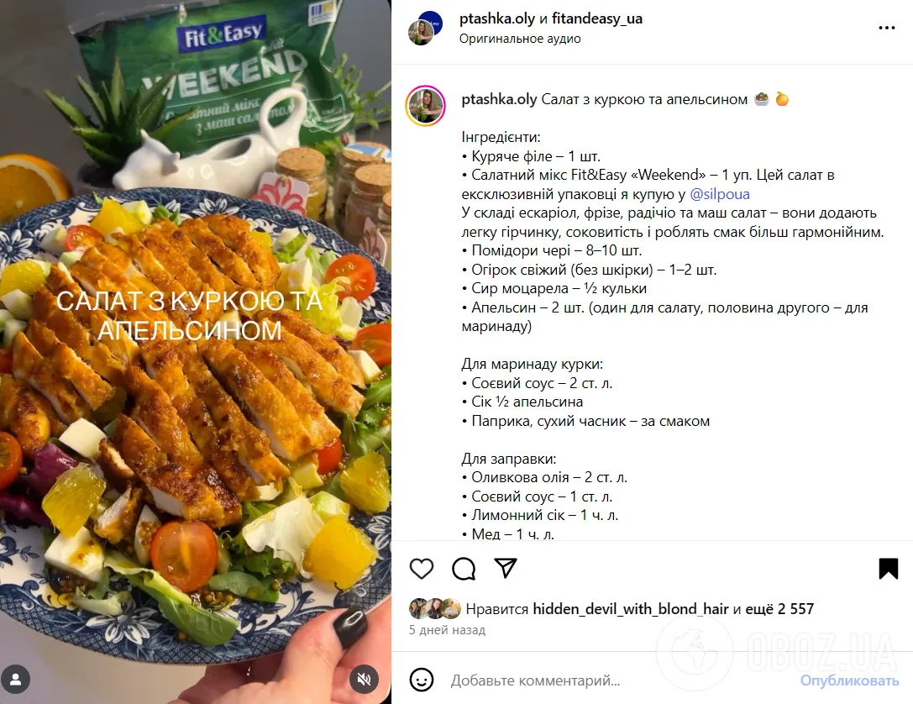Like the post with heart icon
This screenshot has height=704, width=913.
pyautogui.click(x=422, y=568)
